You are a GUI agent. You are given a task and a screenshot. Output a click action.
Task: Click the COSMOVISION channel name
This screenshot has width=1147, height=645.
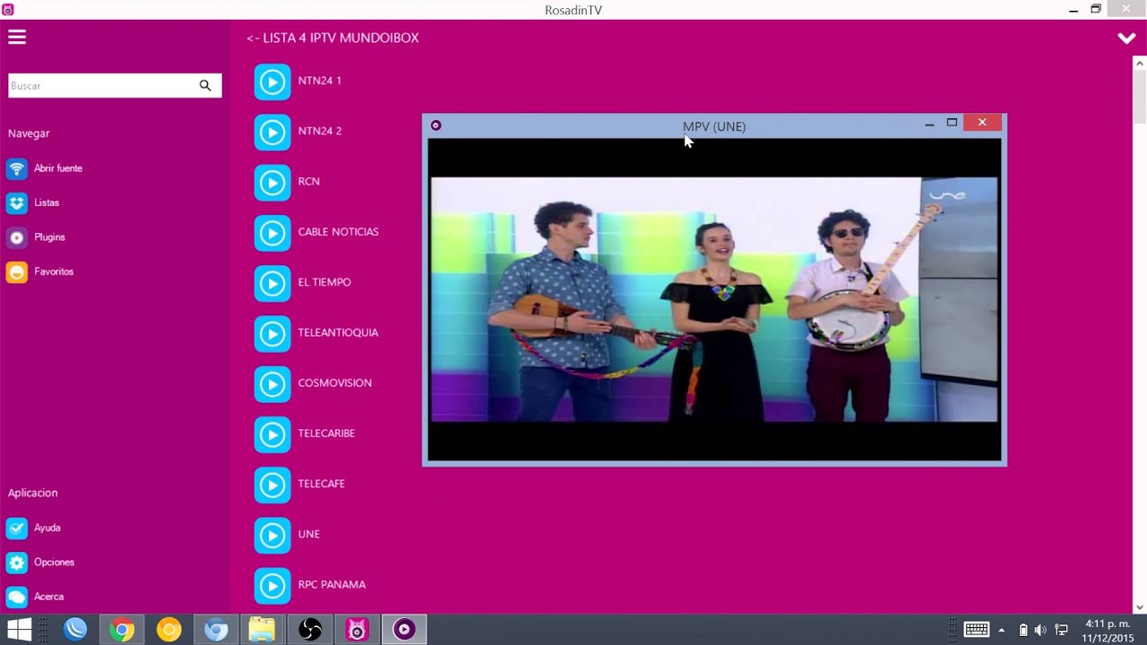334,383
